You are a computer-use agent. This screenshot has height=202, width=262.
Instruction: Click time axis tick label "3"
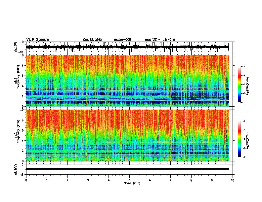(88, 180)
